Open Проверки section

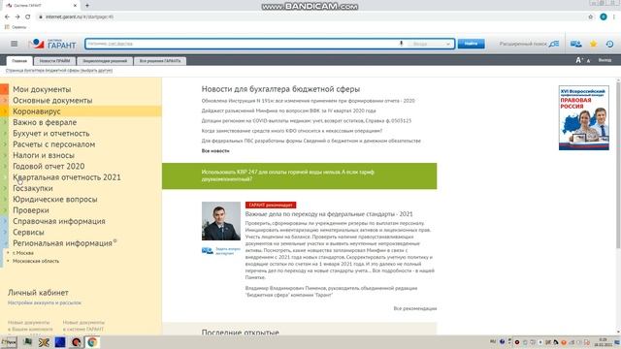pos(31,210)
